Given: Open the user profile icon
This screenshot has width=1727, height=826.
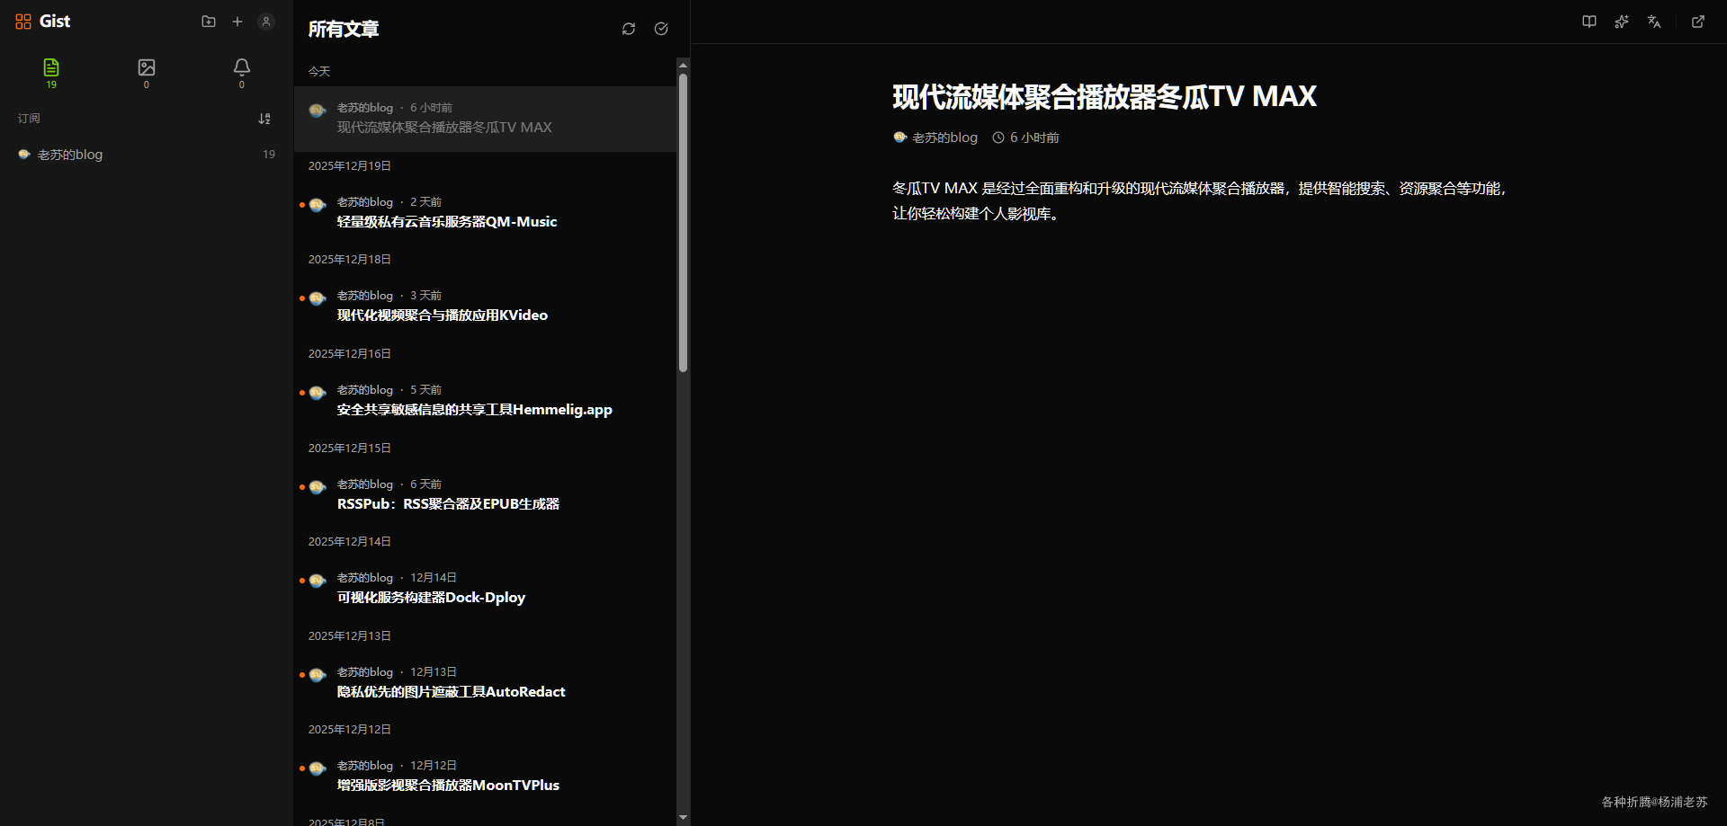Looking at the screenshot, I should coord(266,22).
